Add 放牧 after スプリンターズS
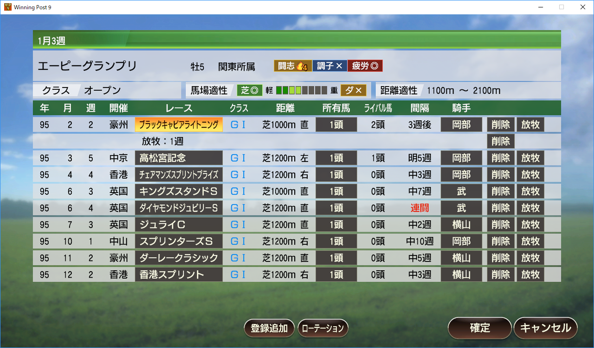Image resolution: width=594 pixels, height=348 pixels. [x=530, y=241]
